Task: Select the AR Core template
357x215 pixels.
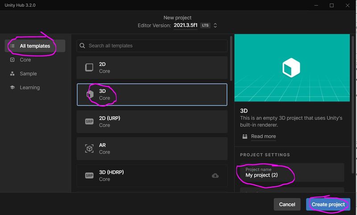Action: [x=152, y=149]
